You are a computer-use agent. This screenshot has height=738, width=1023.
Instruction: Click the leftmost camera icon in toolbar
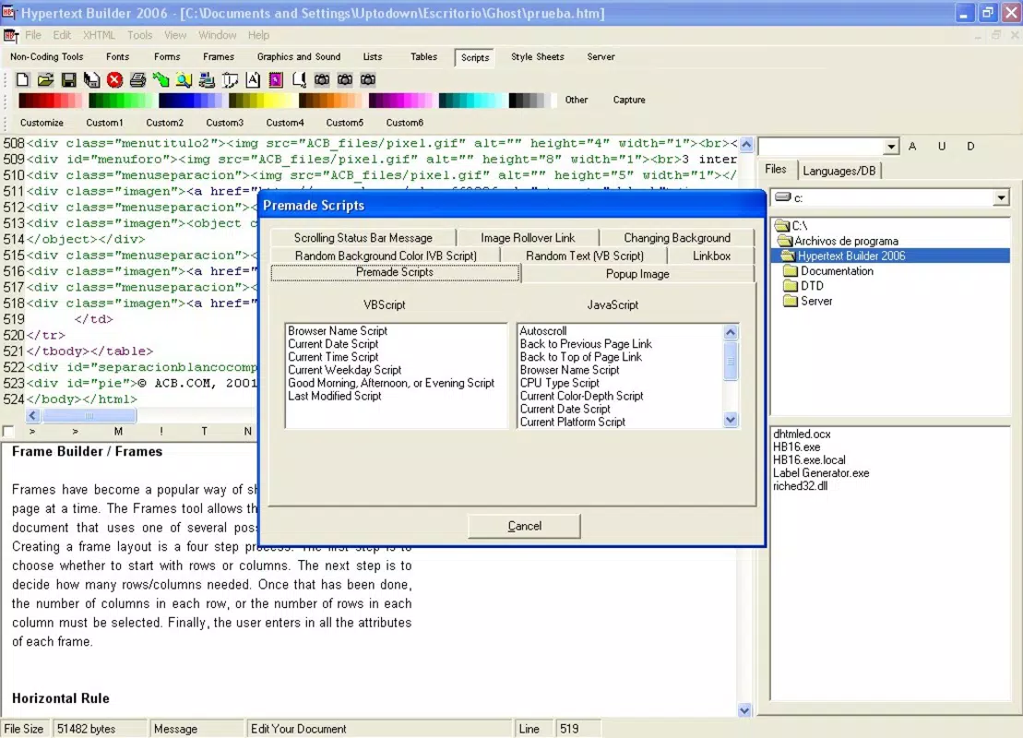coord(322,79)
